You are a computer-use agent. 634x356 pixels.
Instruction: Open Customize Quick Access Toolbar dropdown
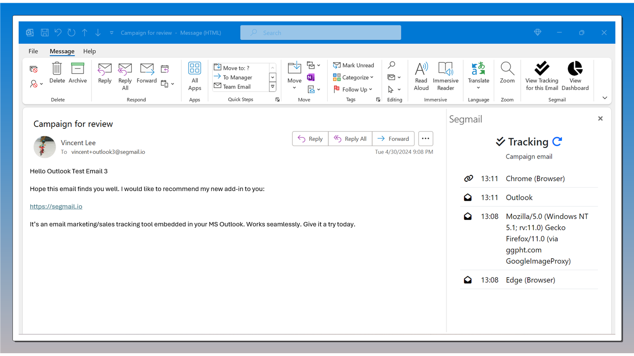[x=111, y=33]
